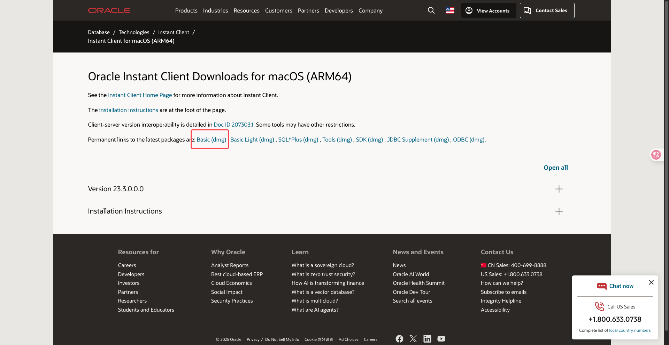Open Do Not Sell My Info link
Screen dimensions: 669x345
(282, 340)
